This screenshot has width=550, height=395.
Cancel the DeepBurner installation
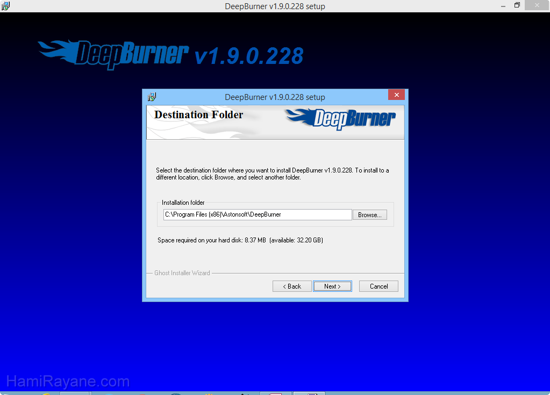(x=378, y=286)
